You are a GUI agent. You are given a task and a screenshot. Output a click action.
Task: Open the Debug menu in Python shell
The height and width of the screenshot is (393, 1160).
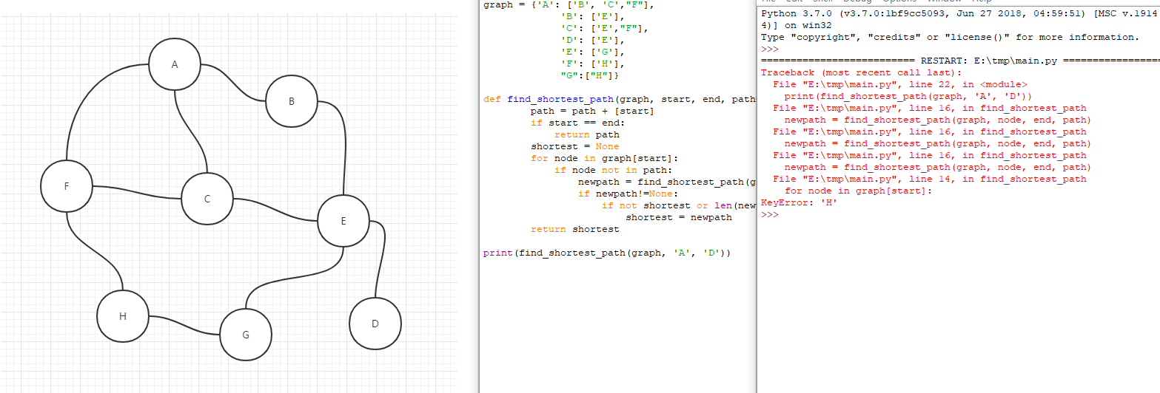(x=856, y=1)
